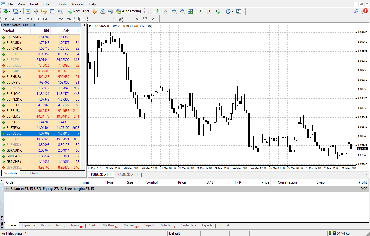This screenshot has height=236, width=370.
Task: Open the Indicators list dropdown
Action: [219, 11]
